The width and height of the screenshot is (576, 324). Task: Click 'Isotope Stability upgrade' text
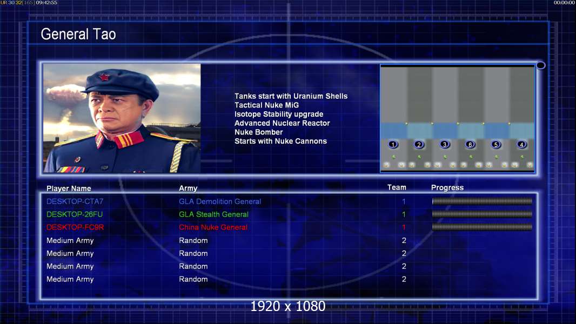(279, 114)
